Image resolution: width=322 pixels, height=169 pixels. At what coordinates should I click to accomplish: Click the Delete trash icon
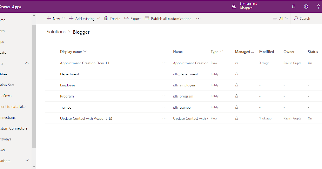(106, 18)
